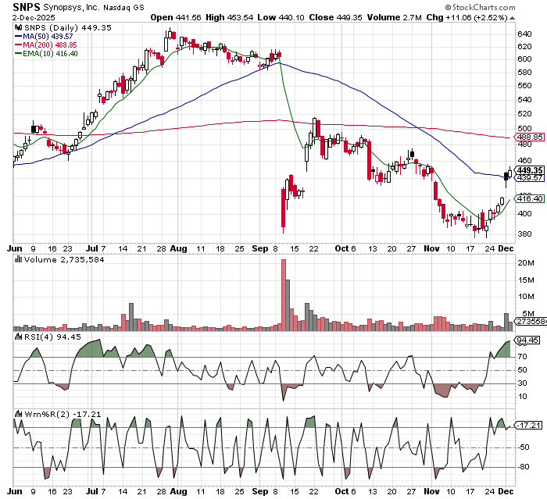Viewport: 547px width, 499px height.
Task: Click the High 453.54 value
Action: pos(229,17)
